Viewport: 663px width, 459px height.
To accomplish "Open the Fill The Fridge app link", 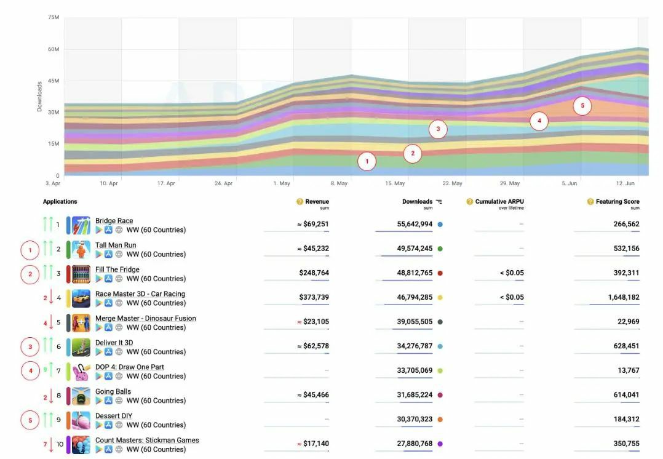I will (x=117, y=270).
